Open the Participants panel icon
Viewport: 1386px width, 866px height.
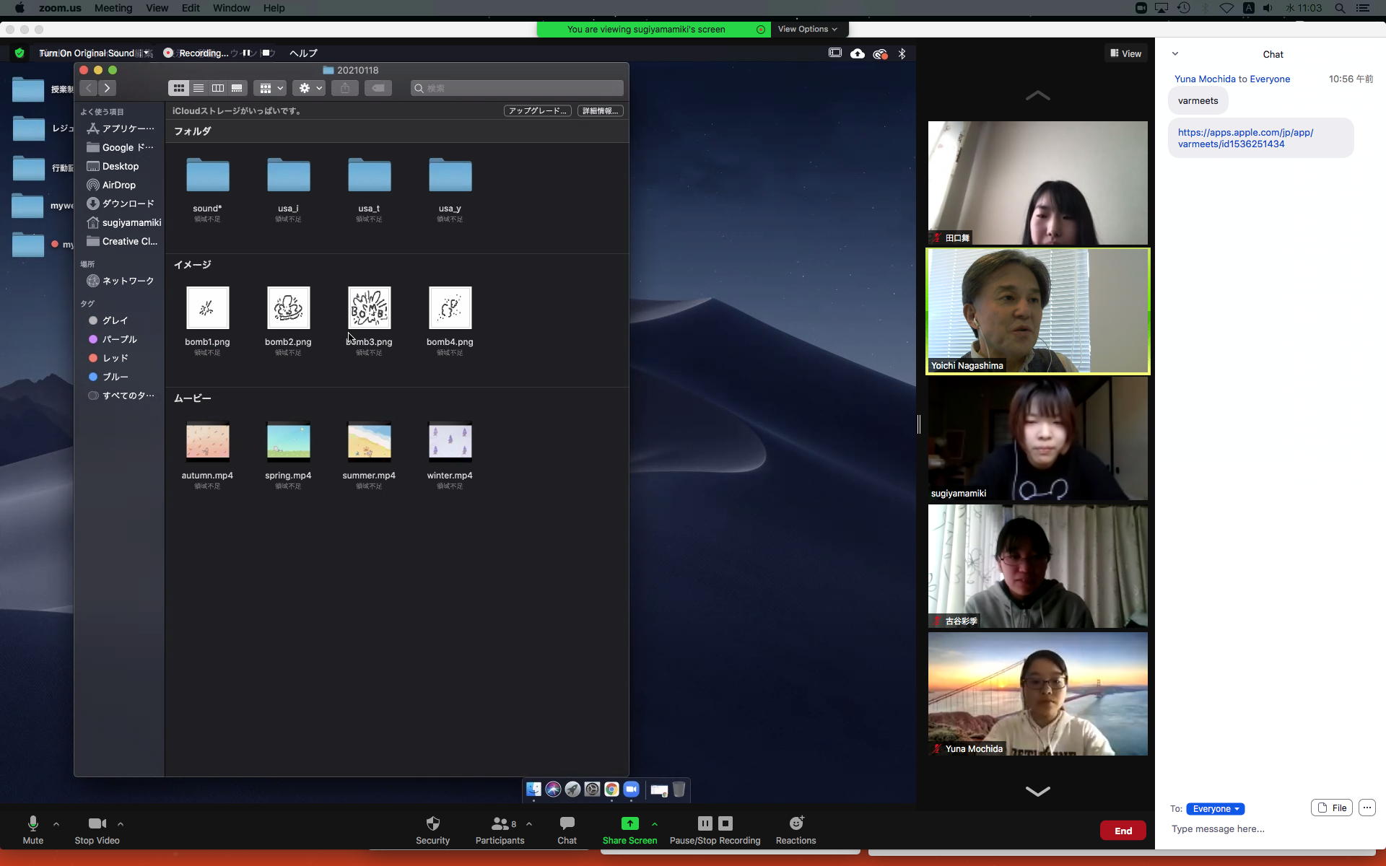499,824
